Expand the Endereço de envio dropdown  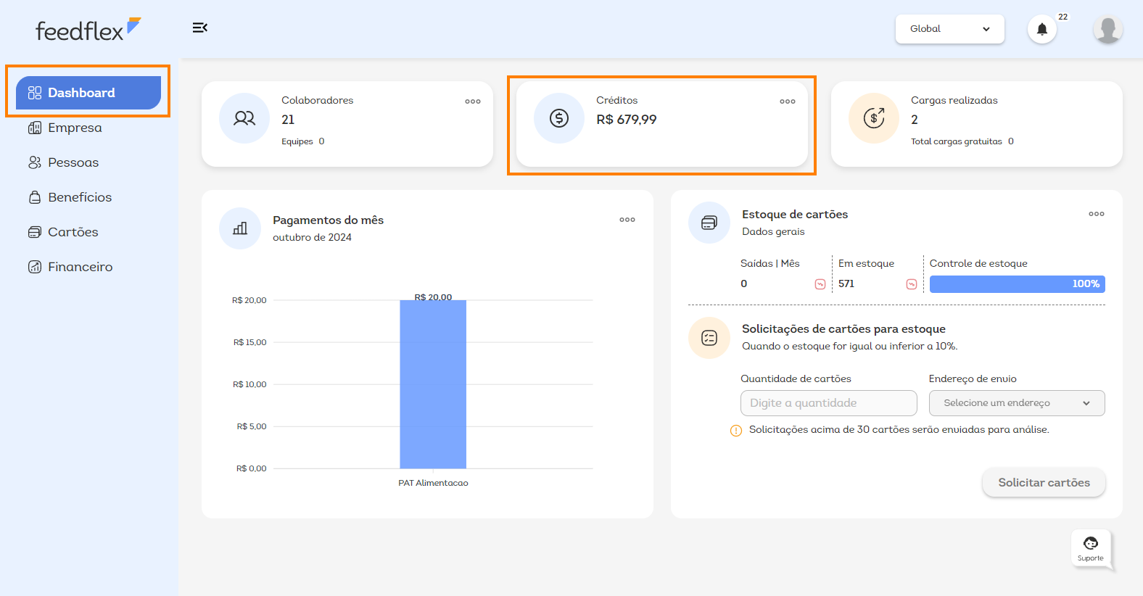tap(1016, 403)
